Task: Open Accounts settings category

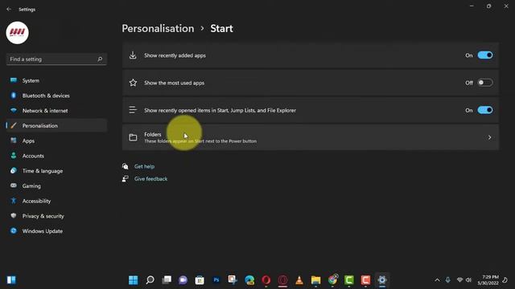Action: [x=56, y=156]
